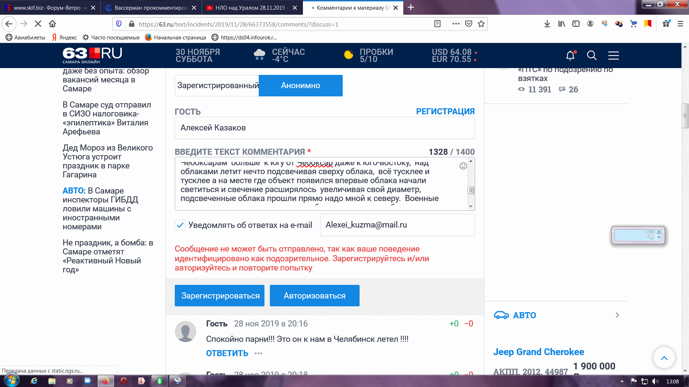Viewport: 689px width, 387px height.
Task: Open the site search magnifier icon
Action: tap(591, 56)
